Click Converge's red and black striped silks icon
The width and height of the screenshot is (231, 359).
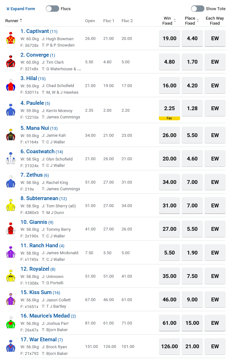pyautogui.click(x=11, y=62)
